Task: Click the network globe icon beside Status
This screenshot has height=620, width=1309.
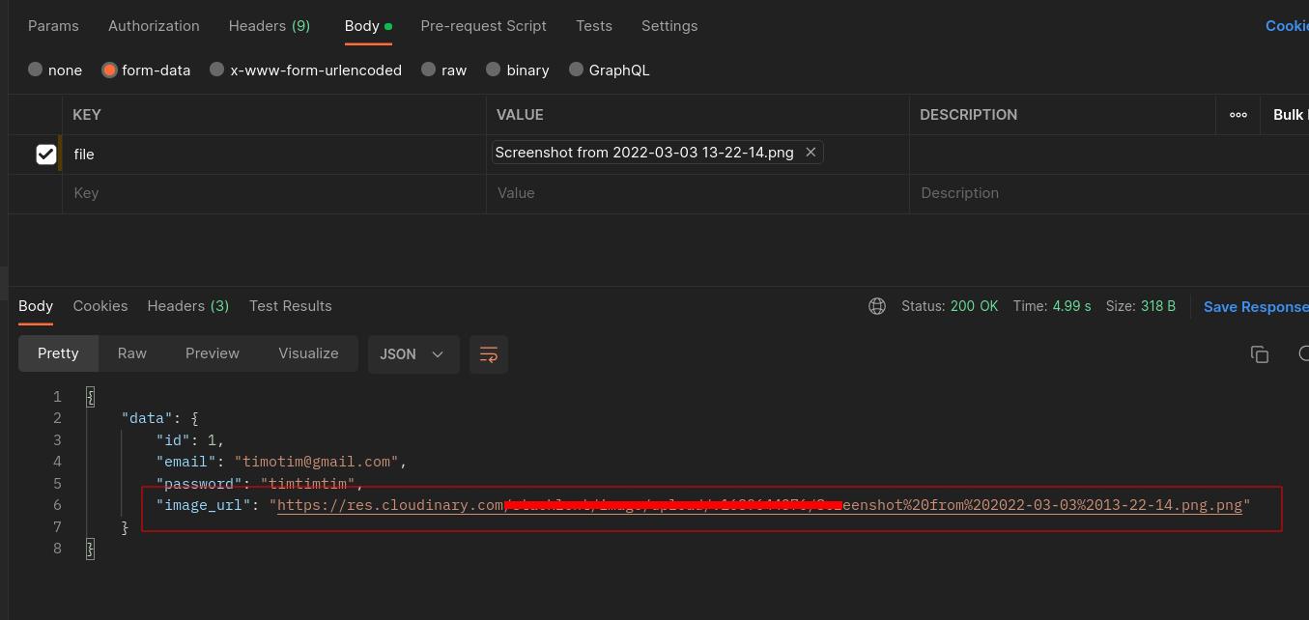Action: [877, 306]
